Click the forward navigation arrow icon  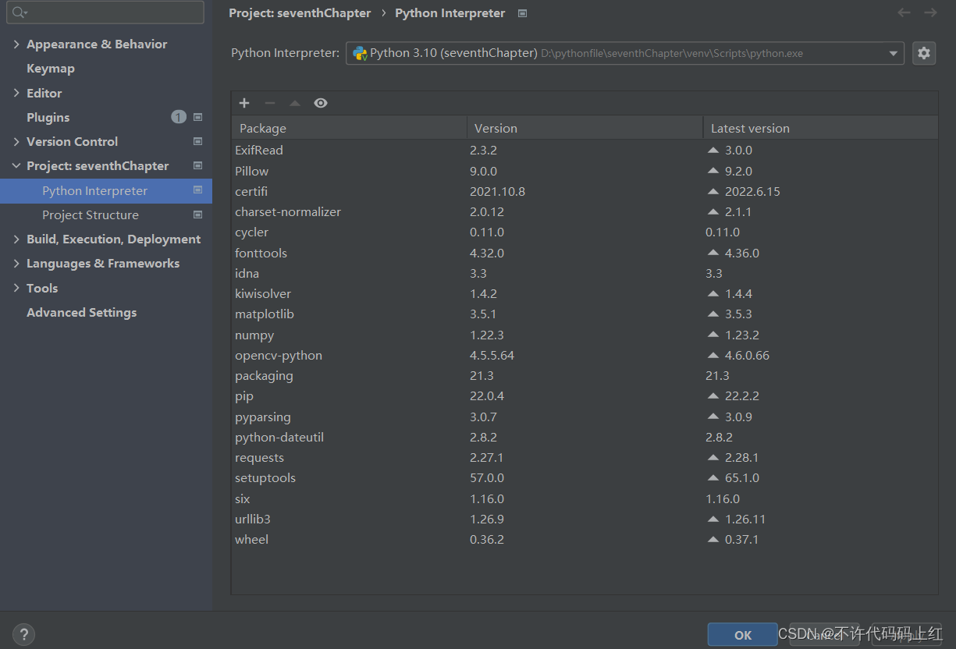click(930, 12)
